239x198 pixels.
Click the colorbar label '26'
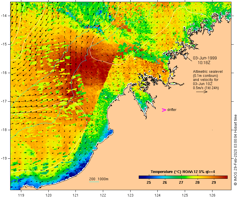pyautogui.click(x=165, y=182)
